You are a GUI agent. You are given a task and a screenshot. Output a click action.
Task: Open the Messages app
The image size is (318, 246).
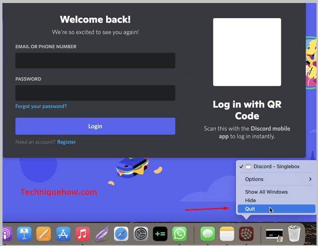[208, 234]
